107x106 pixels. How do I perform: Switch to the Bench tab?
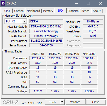(x=85, y=11)
